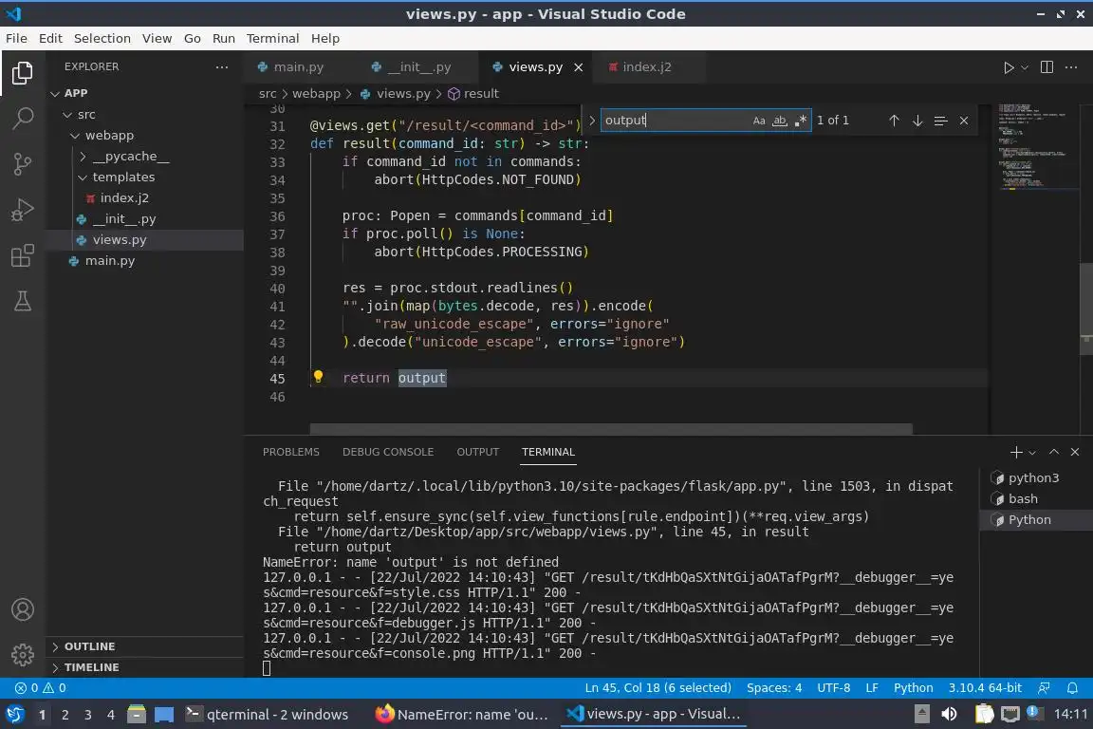Image resolution: width=1093 pixels, height=729 pixels.
Task: Open the run button dropdown arrow
Action: pos(1025,67)
